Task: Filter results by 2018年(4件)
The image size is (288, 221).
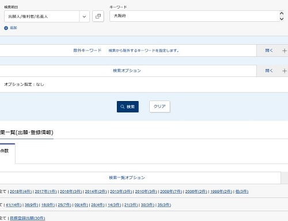Action: point(21,192)
